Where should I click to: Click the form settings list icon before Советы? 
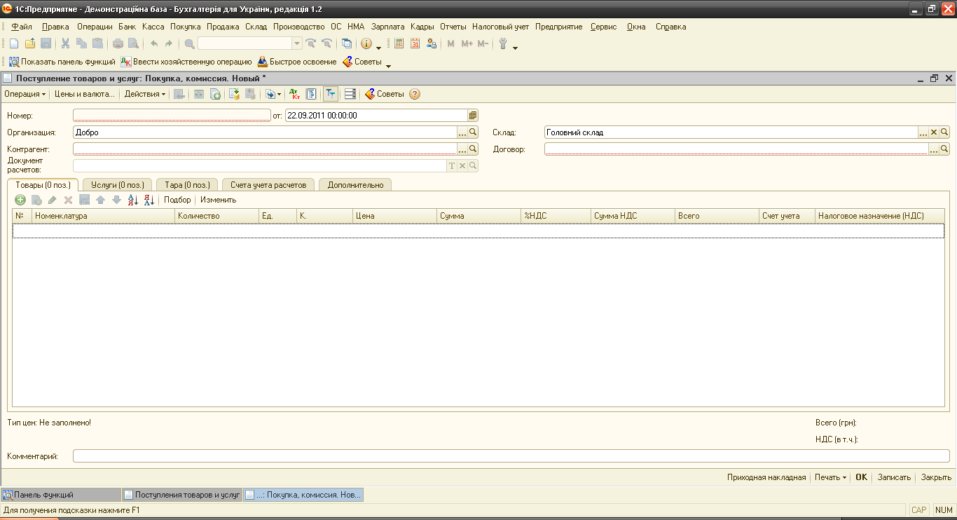pyautogui.click(x=350, y=94)
